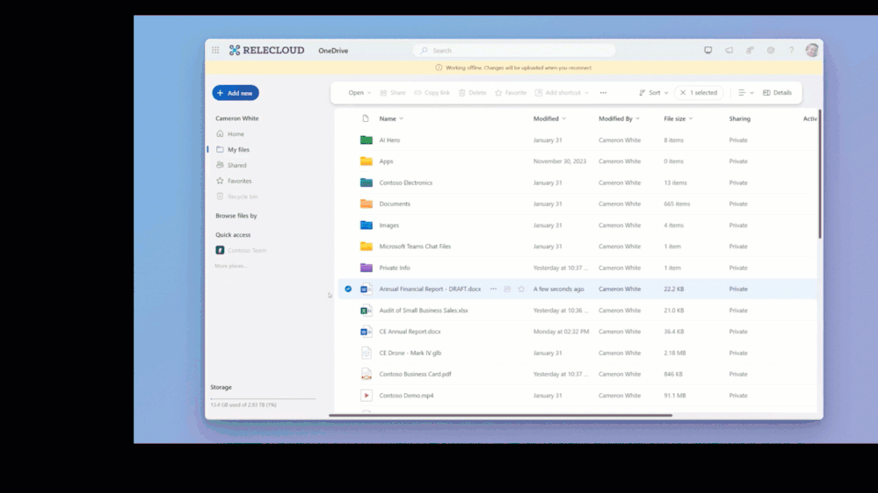Click share icon on Annual Financial Report row
This screenshot has height=493, width=878.
click(x=507, y=289)
